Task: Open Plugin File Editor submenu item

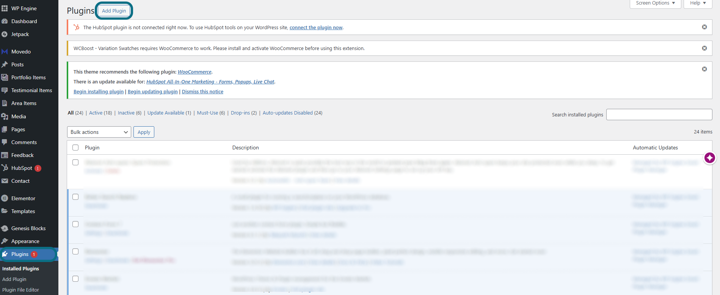Action: point(20,290)
